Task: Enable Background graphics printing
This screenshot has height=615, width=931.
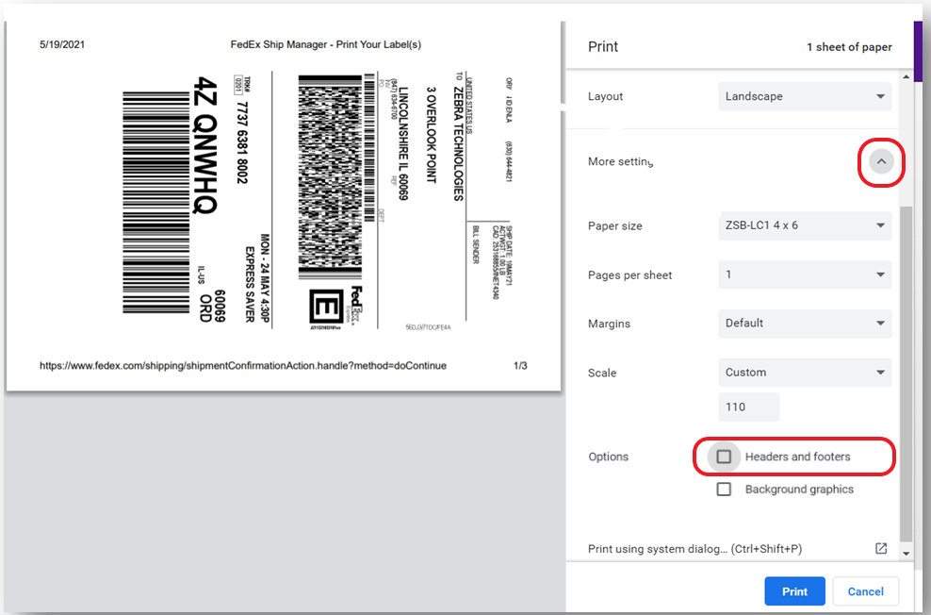Action: 724,489
